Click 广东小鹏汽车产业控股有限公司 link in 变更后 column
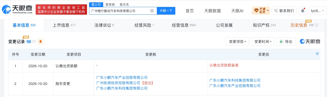 pyautogui.click(x=235, y=86)
